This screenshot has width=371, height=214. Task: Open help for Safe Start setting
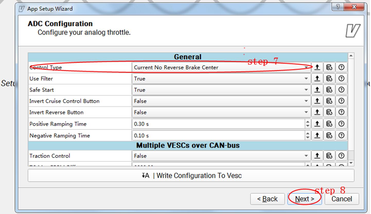[341, 90]
